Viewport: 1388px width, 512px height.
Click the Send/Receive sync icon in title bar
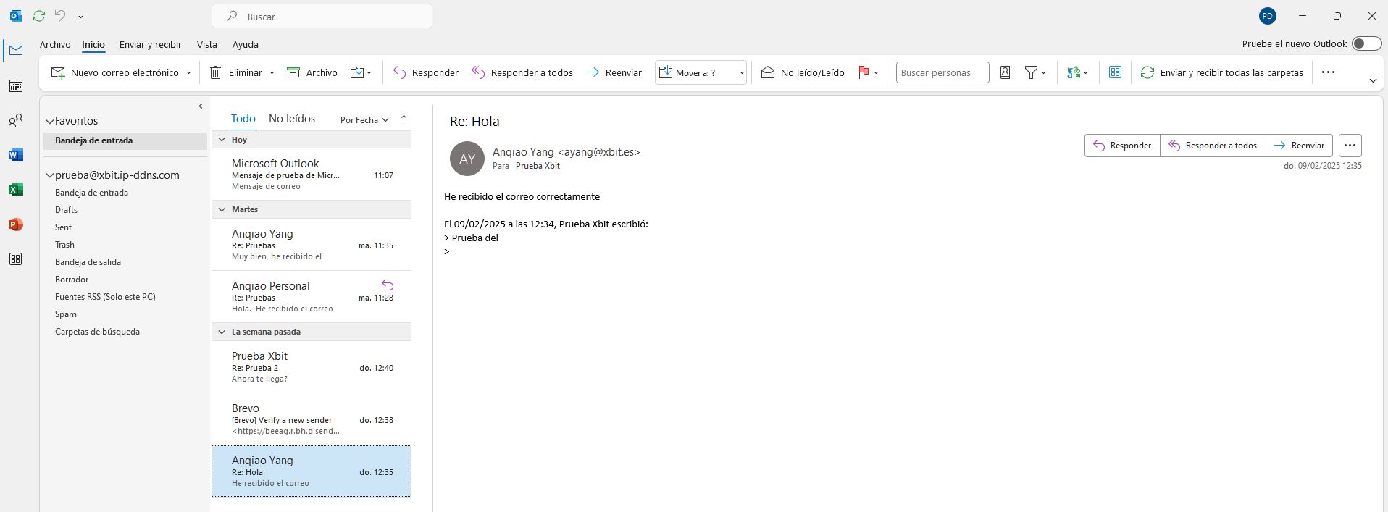tap(39, 16)
